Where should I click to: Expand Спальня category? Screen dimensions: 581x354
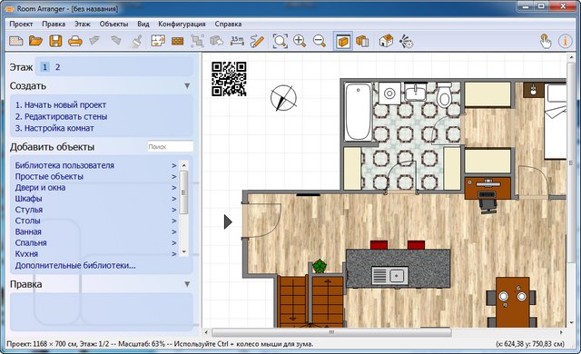(95, 243)
